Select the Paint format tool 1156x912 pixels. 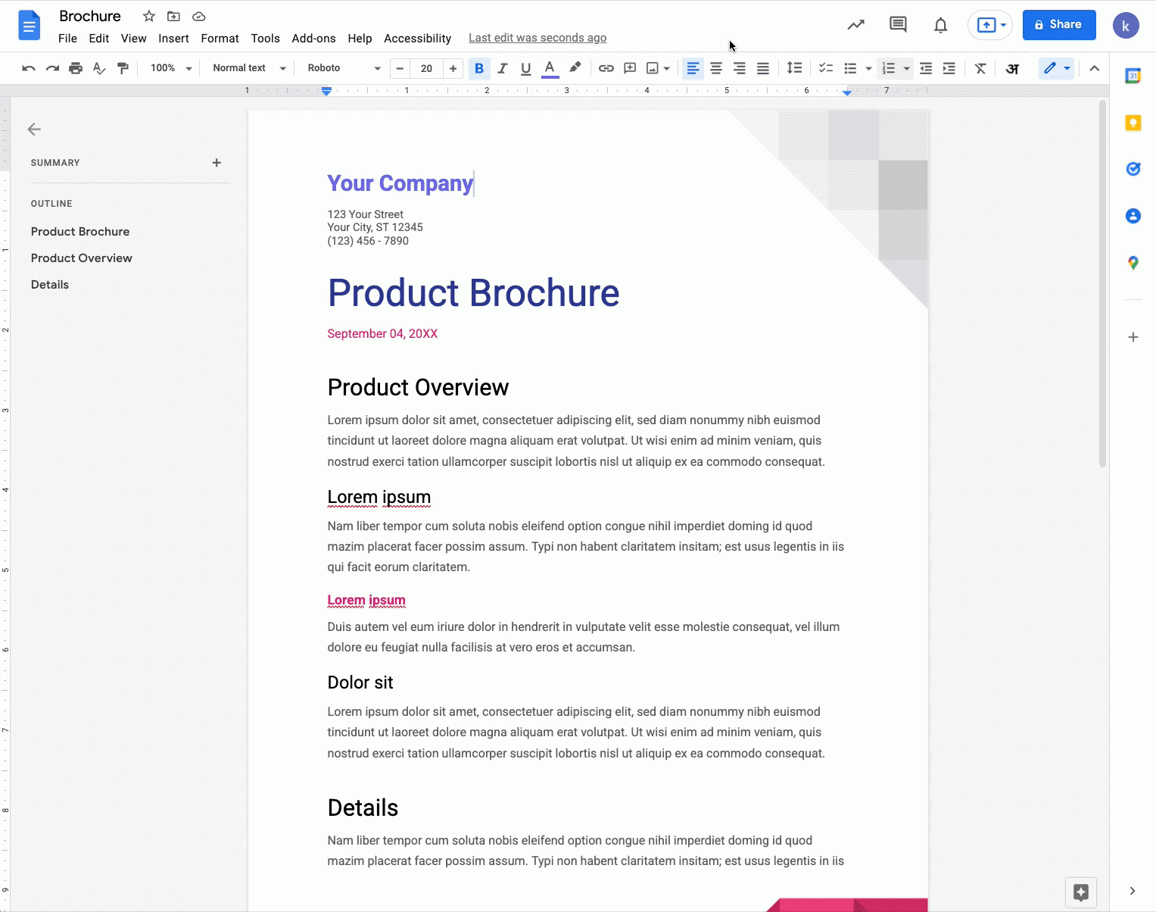pyautogui.click(x=123, y=68)
